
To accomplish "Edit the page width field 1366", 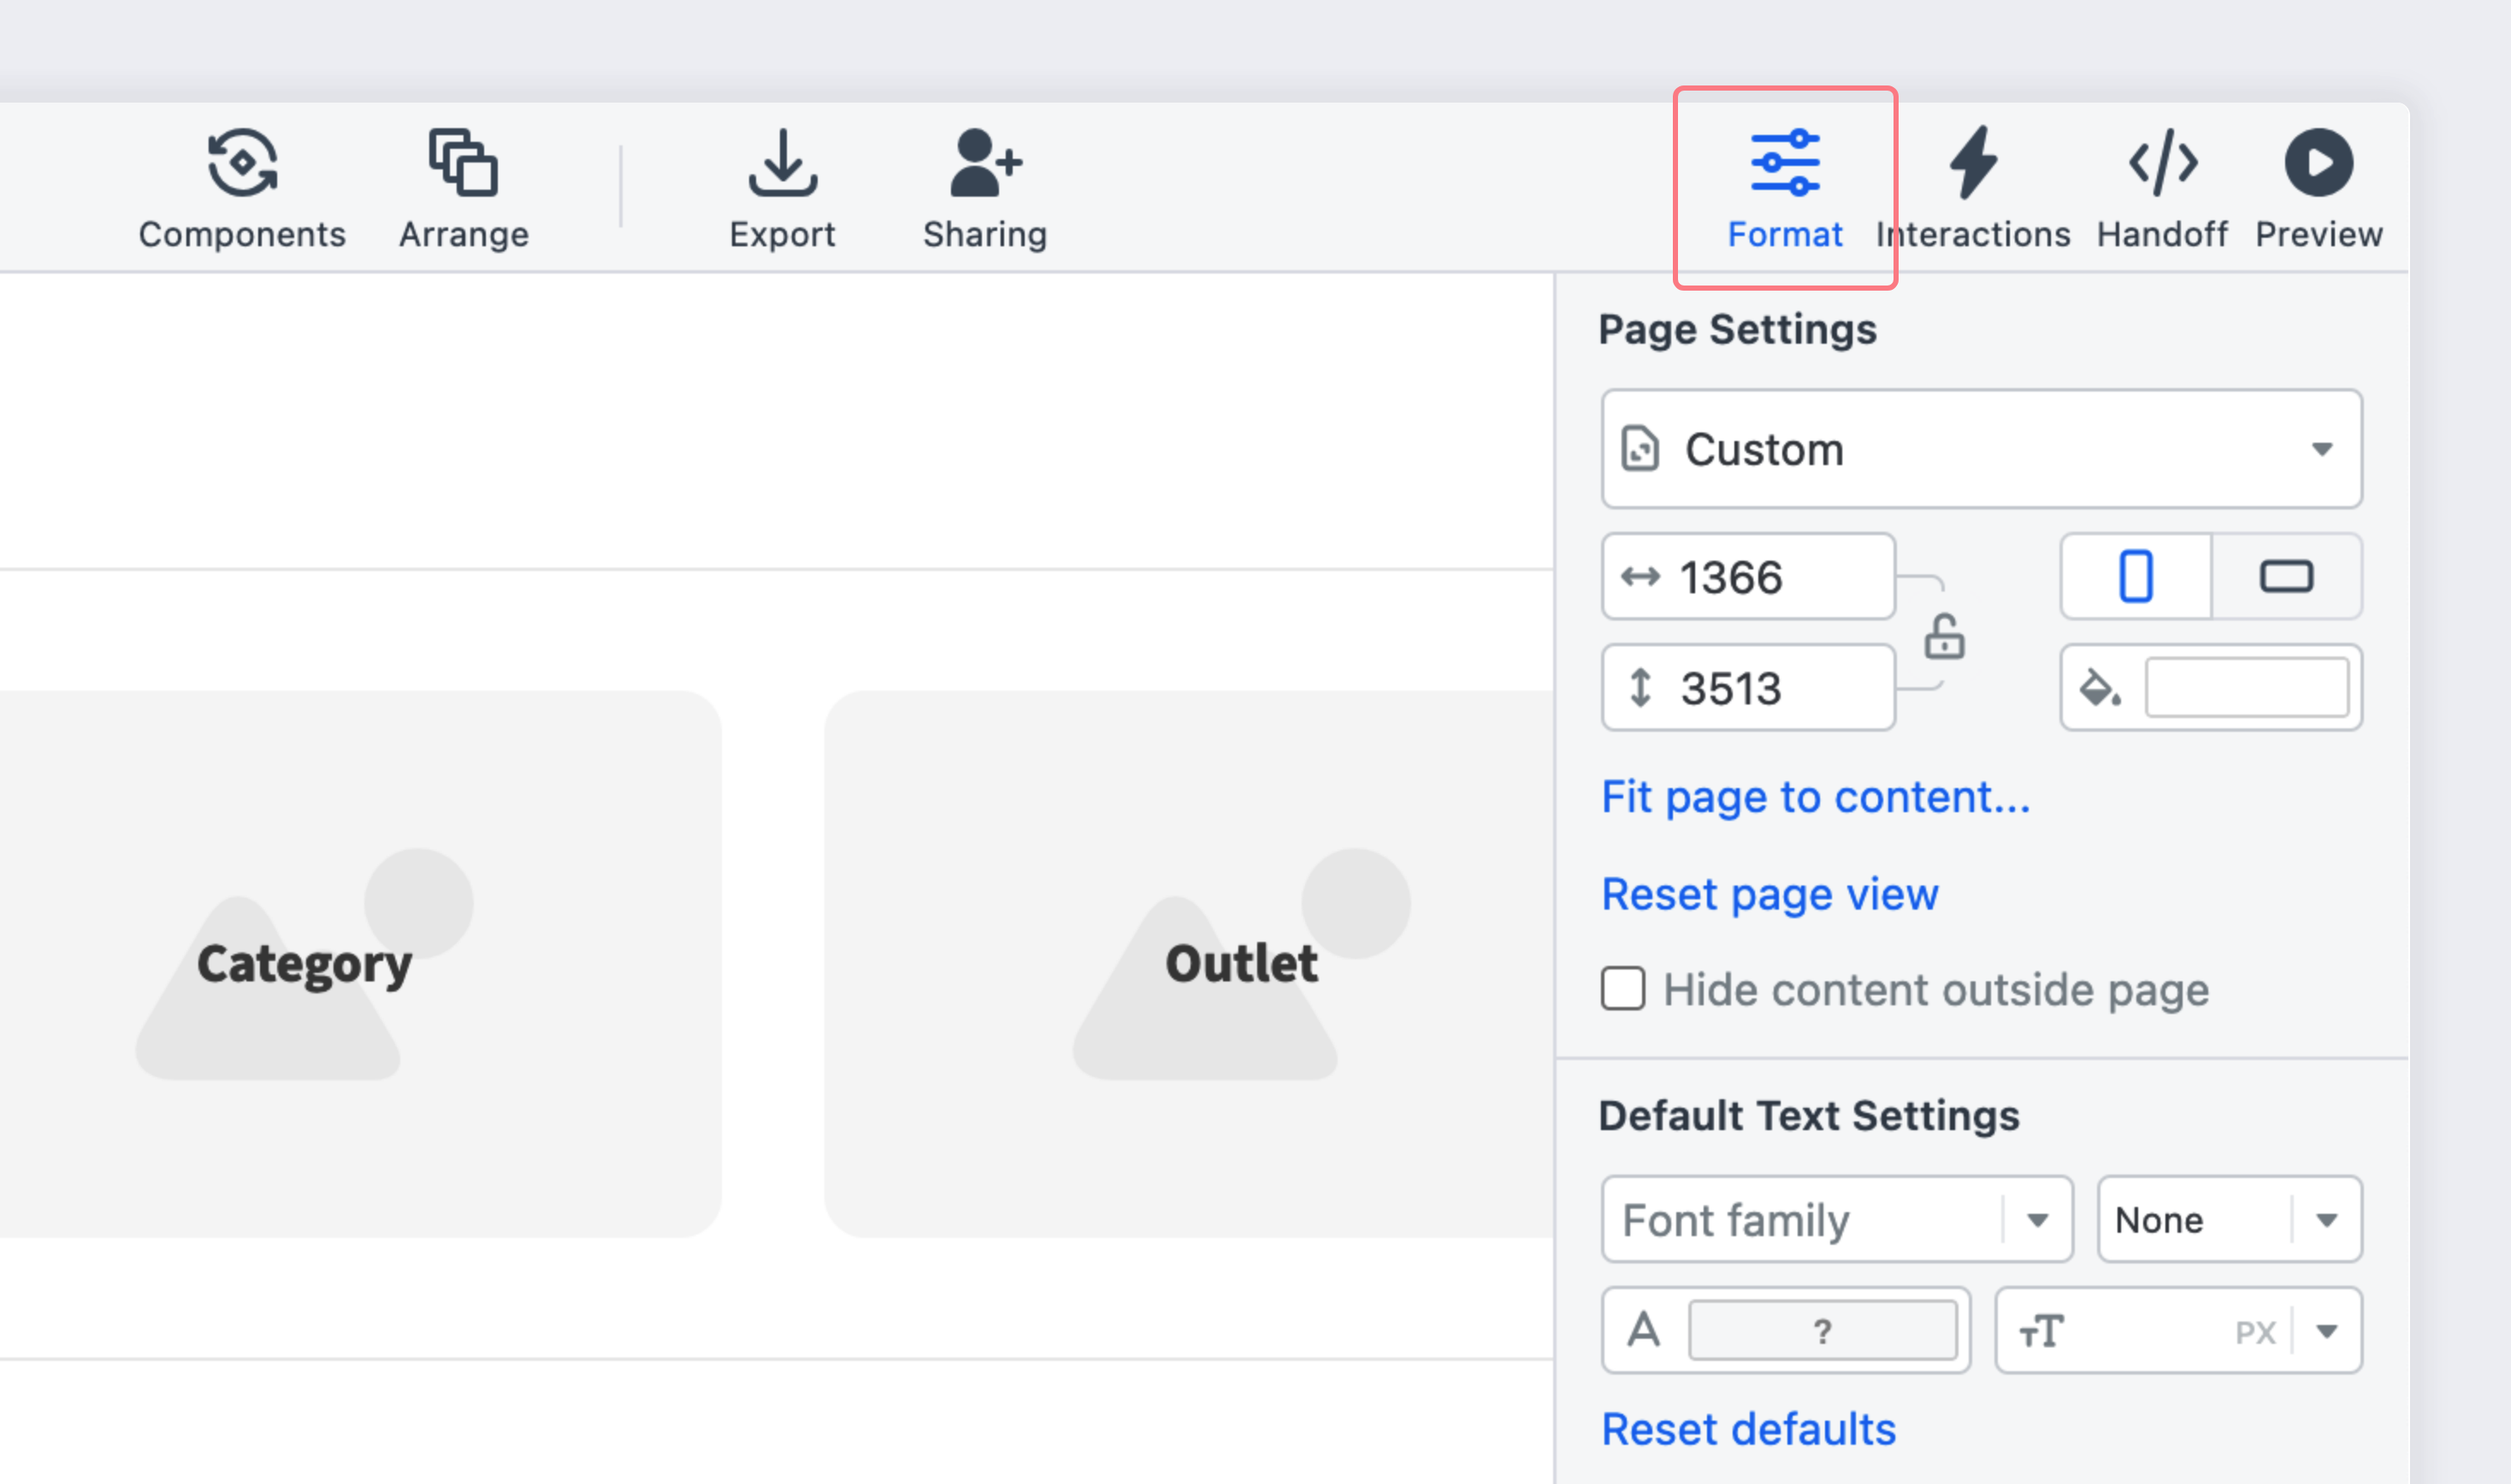I will [x=1748, y=577].
